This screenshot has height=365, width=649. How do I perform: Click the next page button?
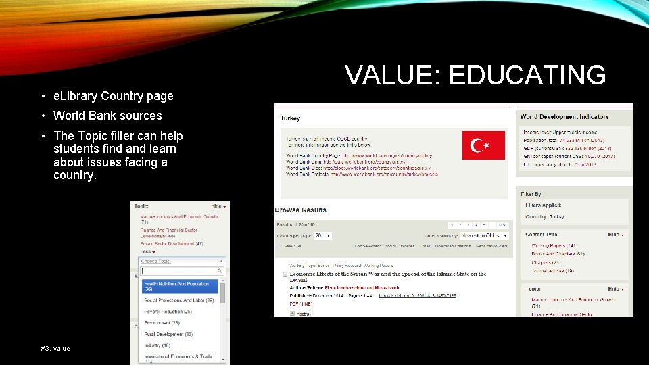pyautogui.click(x=502, y=225)
